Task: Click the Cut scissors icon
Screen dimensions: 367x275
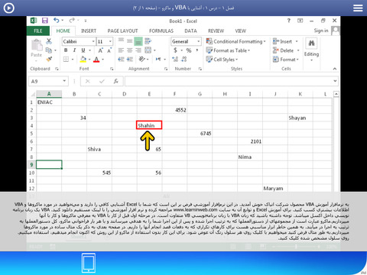Action: (x=49, y=41)
